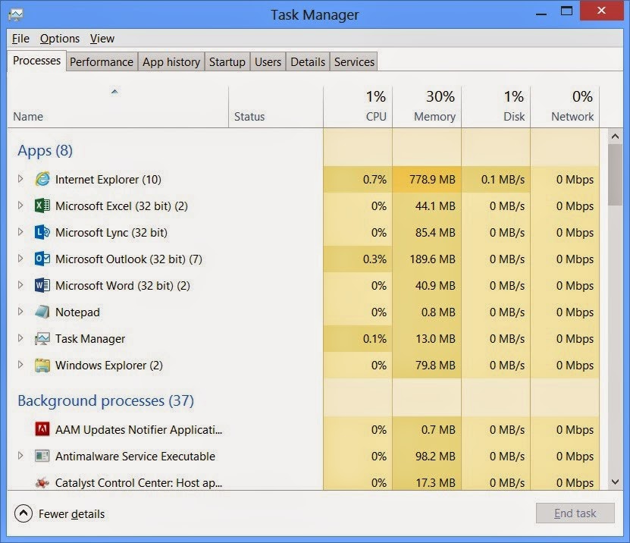Click the Microsoft Word icon
The image size is (630, 543).
[x=42, y=285]
